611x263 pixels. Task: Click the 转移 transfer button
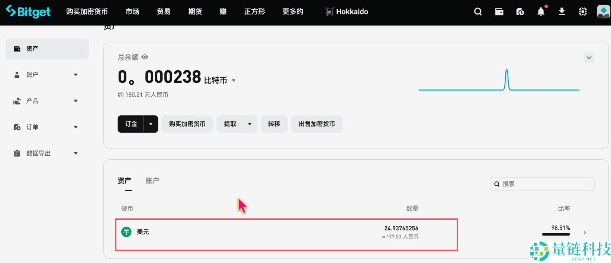coord(274,124)
